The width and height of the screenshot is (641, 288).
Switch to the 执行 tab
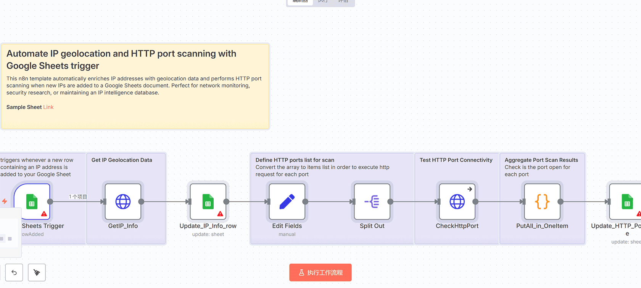tap(323, 2)
